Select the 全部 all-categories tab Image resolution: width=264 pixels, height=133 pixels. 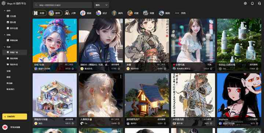point(40,13)
